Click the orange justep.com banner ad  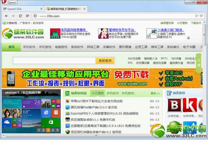pyautogui.click(x=102, y=78)
